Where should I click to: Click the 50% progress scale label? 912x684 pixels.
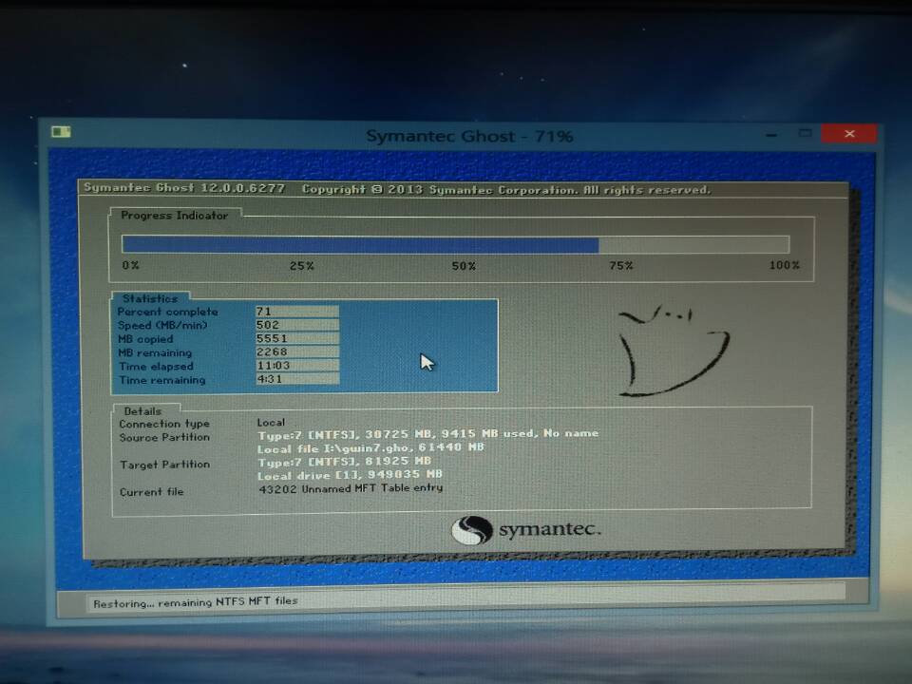(x=464, y=266)
